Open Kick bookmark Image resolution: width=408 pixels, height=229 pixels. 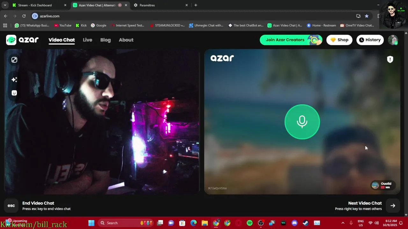pyautogui.click(x=81, y=25)
